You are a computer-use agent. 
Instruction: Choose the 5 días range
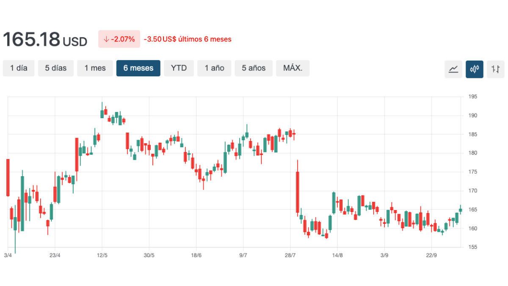[56, 68]
